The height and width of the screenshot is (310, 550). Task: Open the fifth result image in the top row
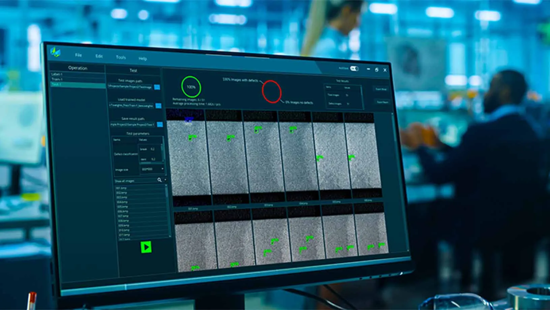click(332, 155)
